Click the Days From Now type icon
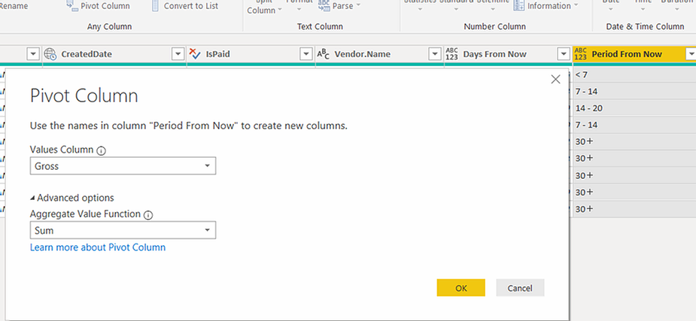This screenshot has width=696, height=321. [x=452, y=54]
